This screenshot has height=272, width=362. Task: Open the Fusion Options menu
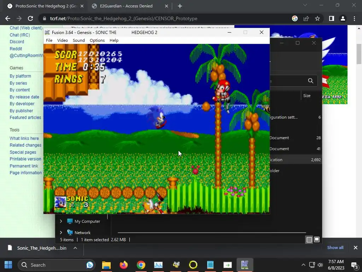click(x=97, y=40)
